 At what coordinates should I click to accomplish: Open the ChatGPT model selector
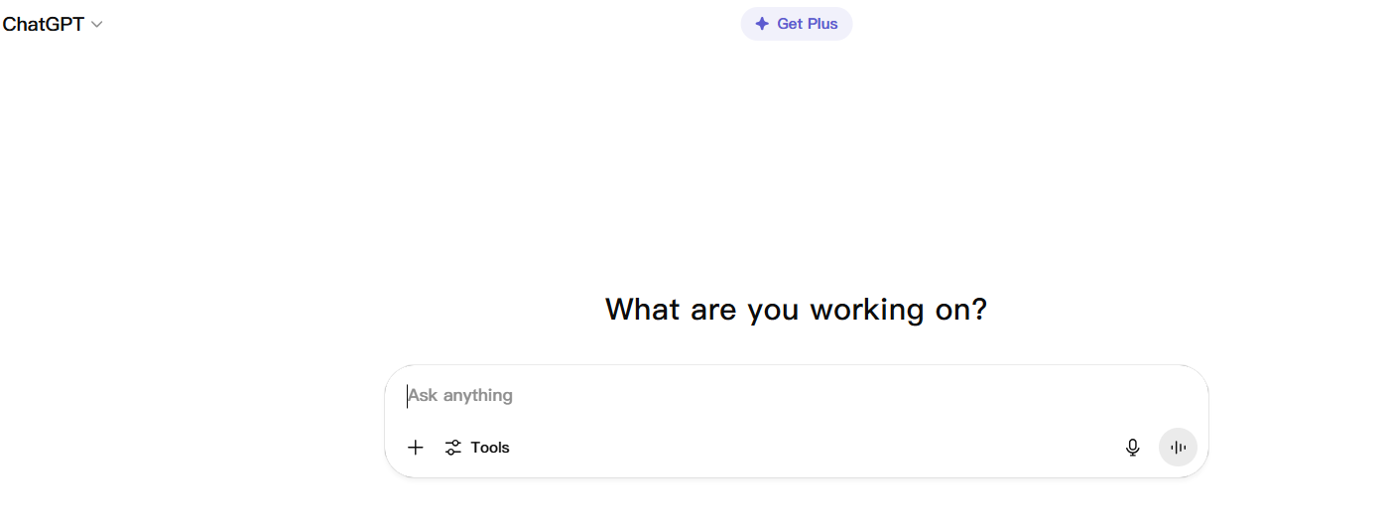coord(53,24)
